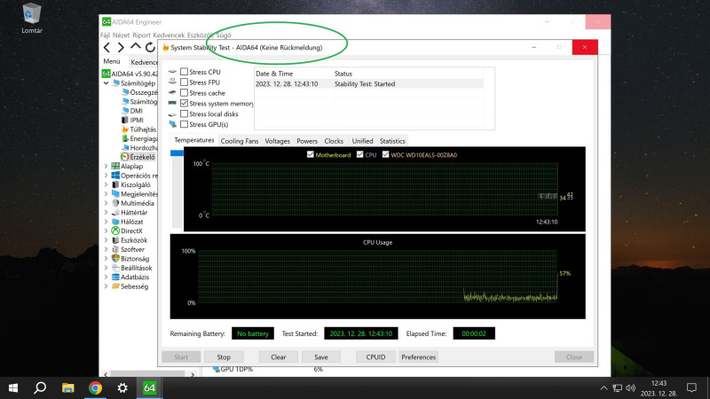Click the Eszközök devices icon
The height and width of the screenshot is (399, 710).
(x=115, y=240)
